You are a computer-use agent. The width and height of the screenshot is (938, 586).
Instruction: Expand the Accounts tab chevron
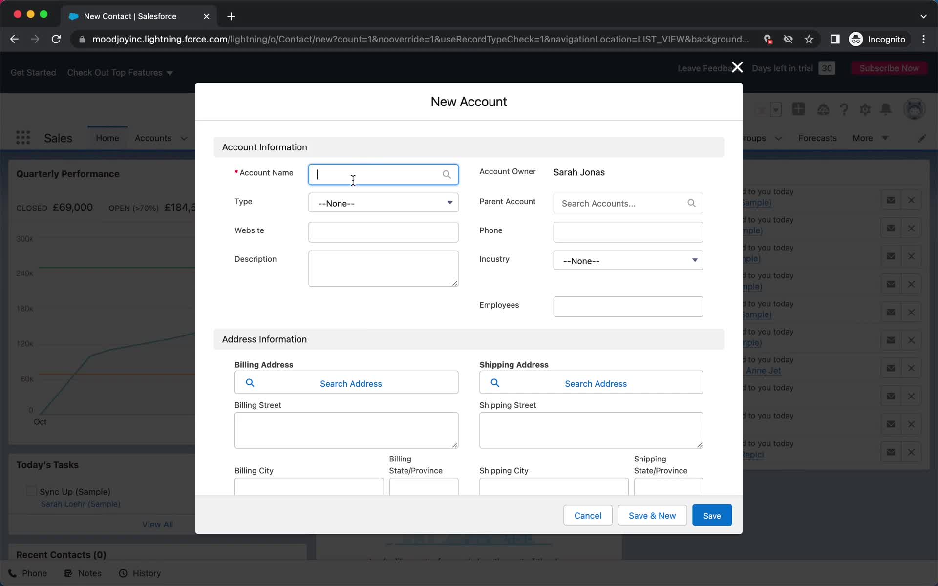click(184, 138)
